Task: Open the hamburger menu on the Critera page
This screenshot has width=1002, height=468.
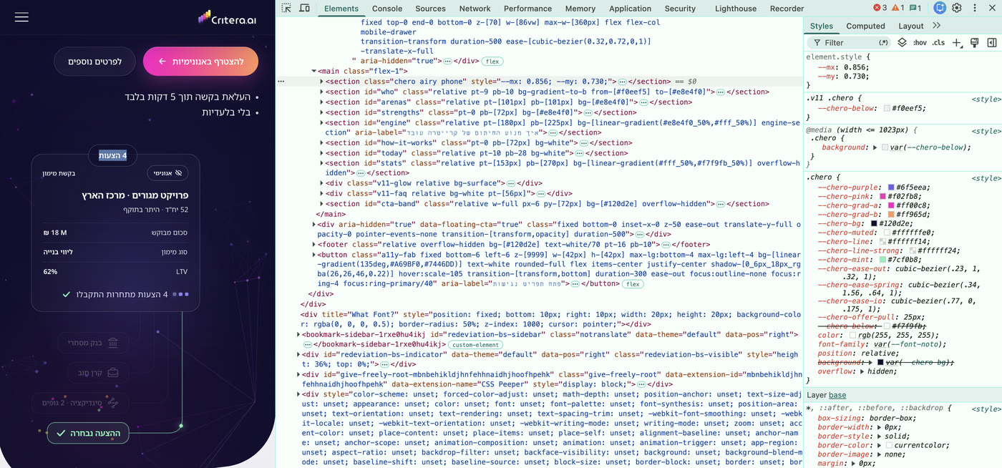Action: (21, 17)
